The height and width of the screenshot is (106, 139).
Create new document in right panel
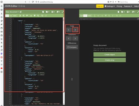[x=118, y=12]
